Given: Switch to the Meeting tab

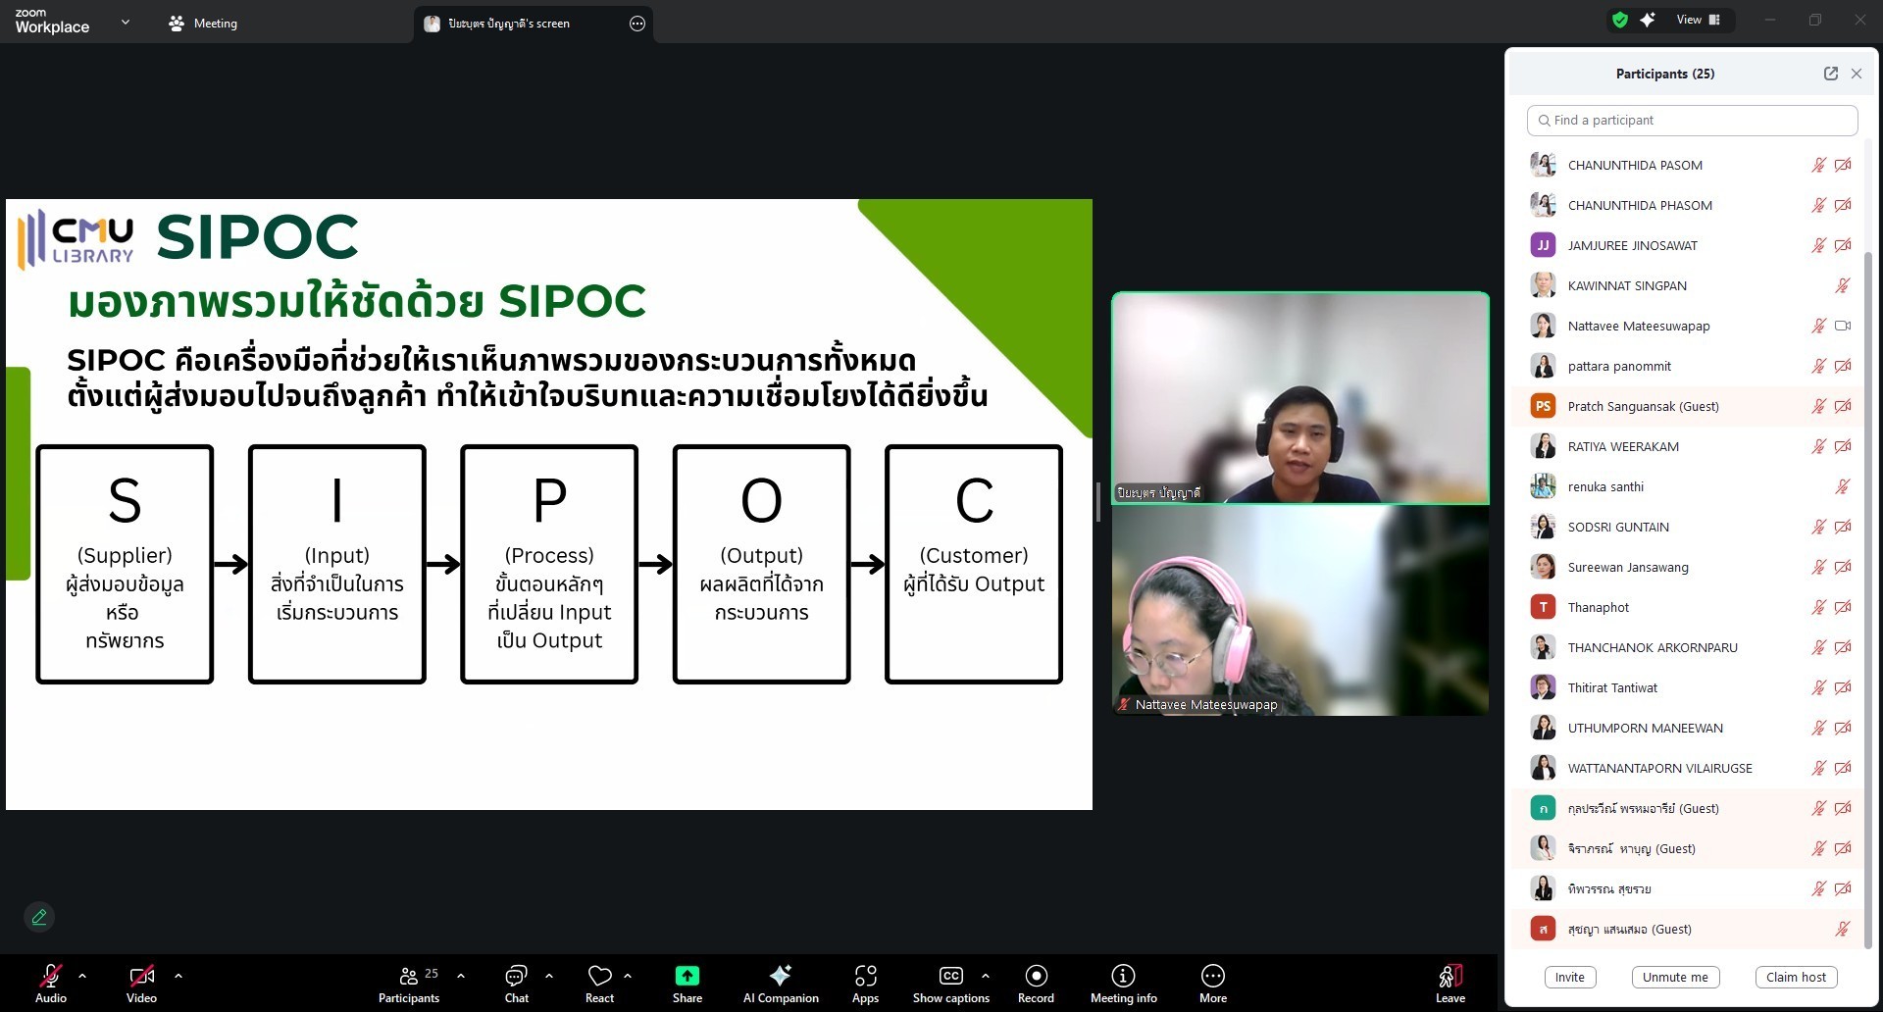Looking at the screenshot, I should pyautogui.click(x=203, y=24).
